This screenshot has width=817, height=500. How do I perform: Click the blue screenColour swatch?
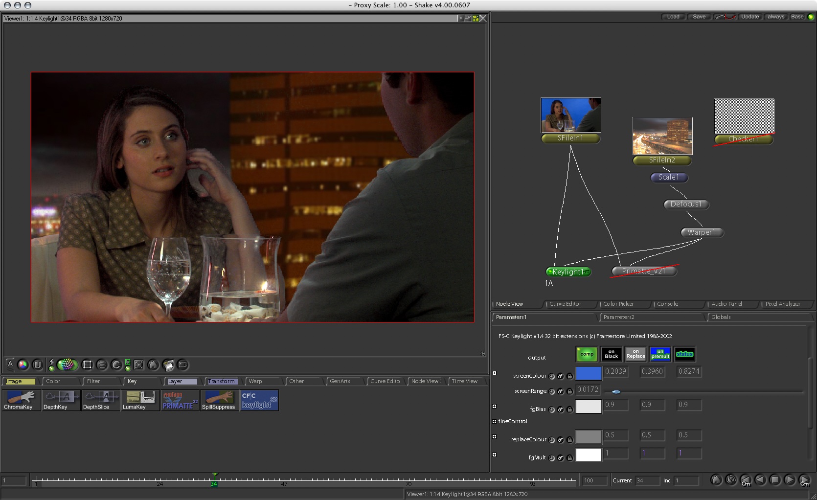click(x=589, y=373)
